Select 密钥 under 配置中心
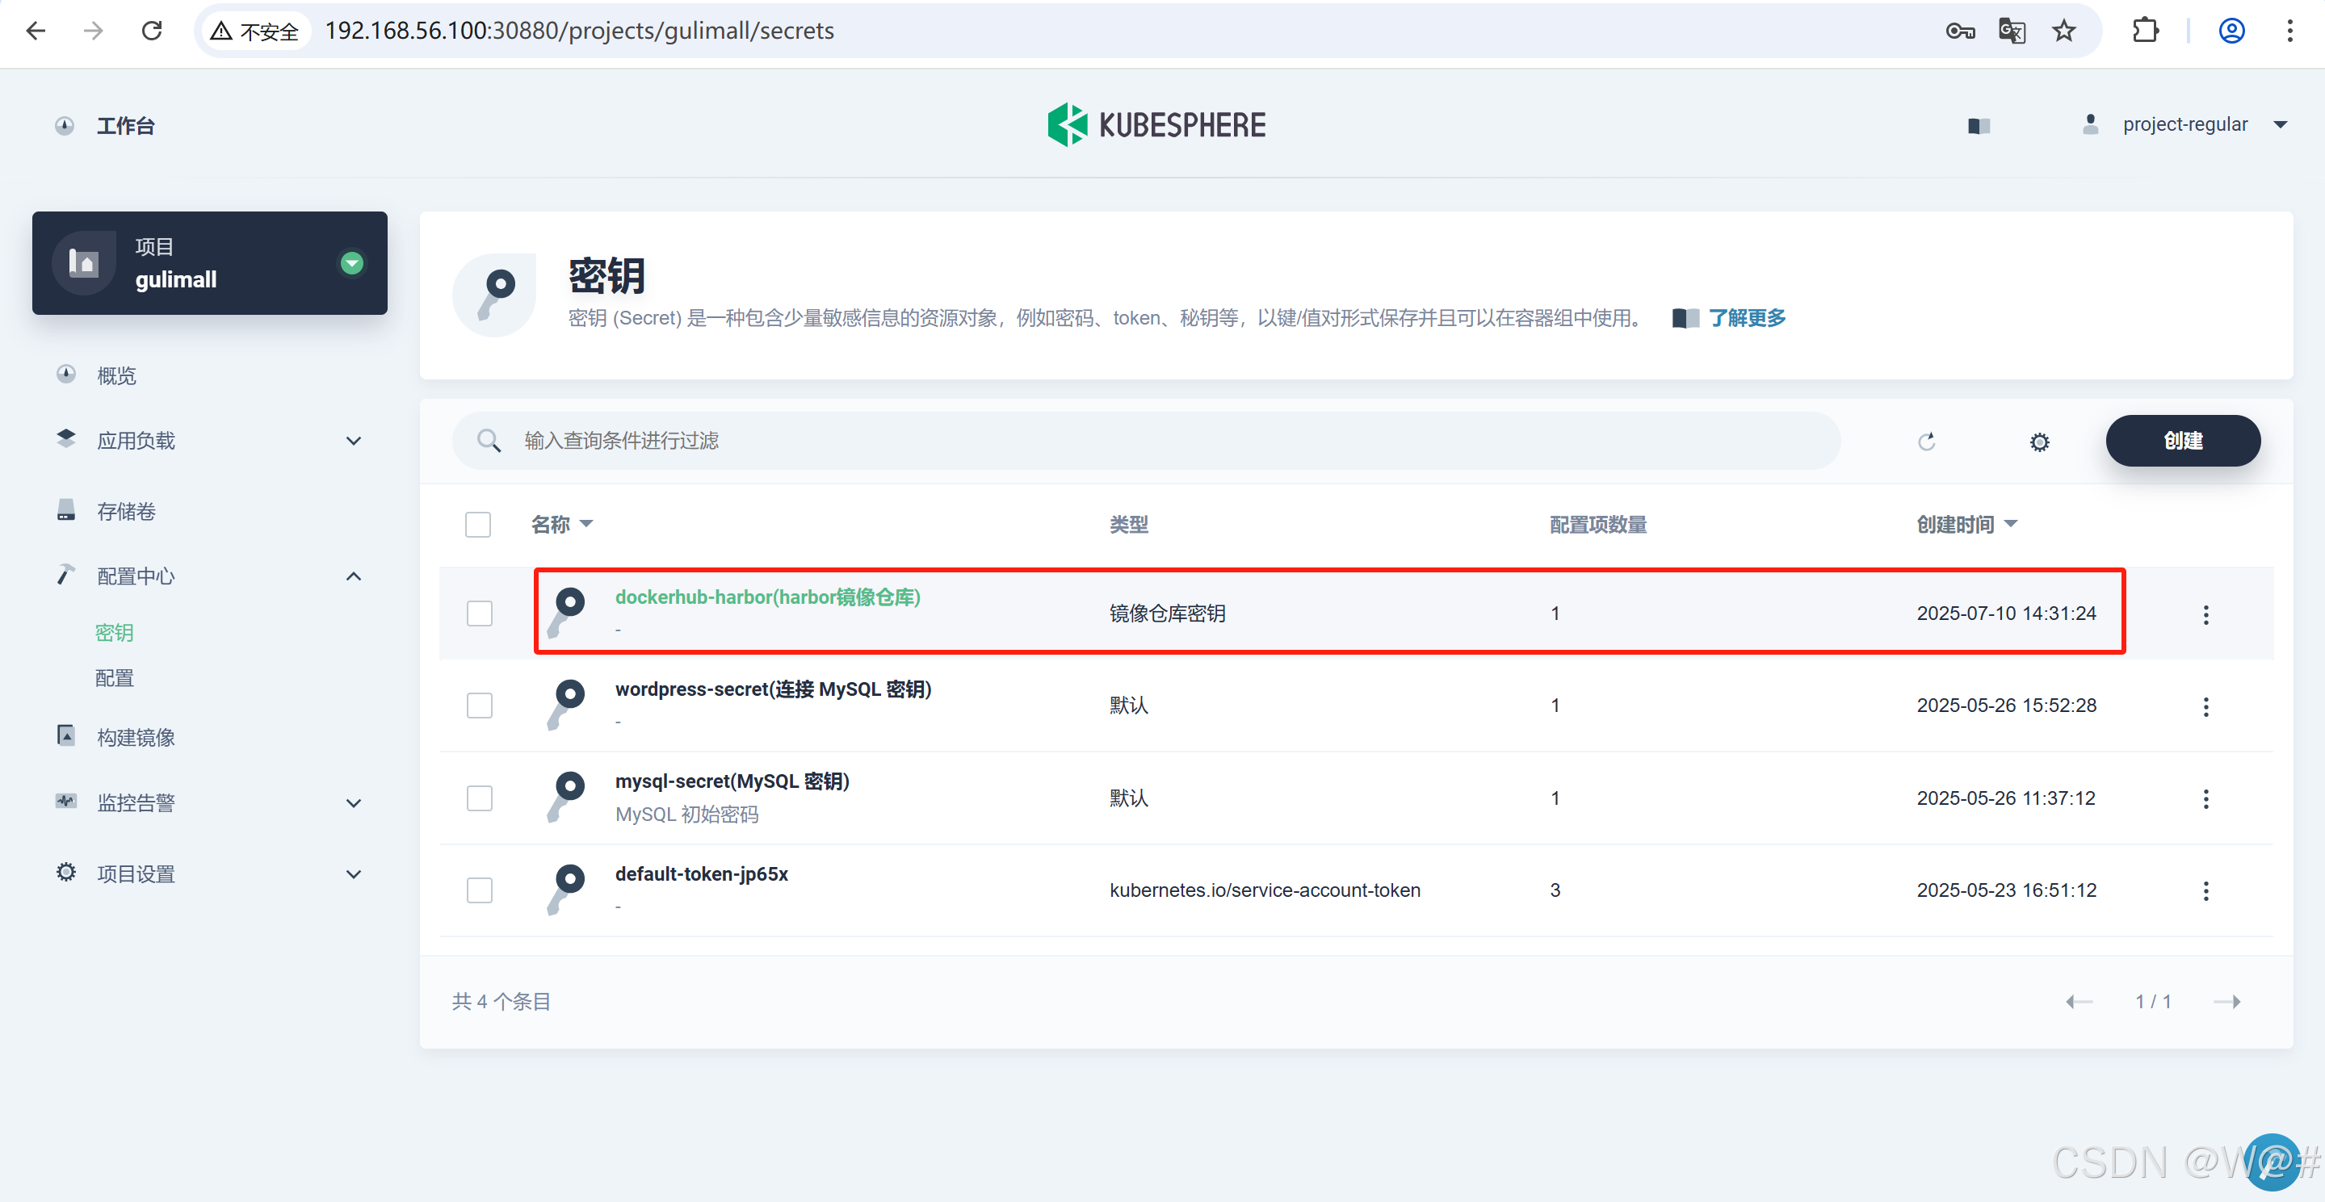 point(115,633)
